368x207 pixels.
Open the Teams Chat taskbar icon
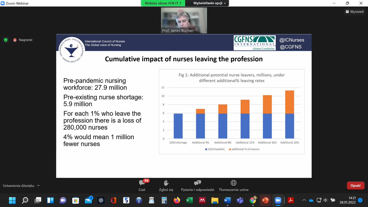(x=63, y=200)
